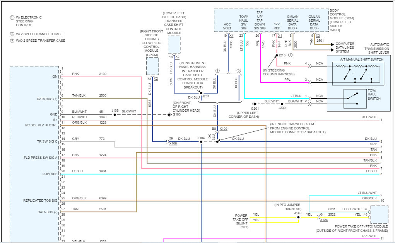
Task: Select the X124 connector label
Action: click(324, 220)
